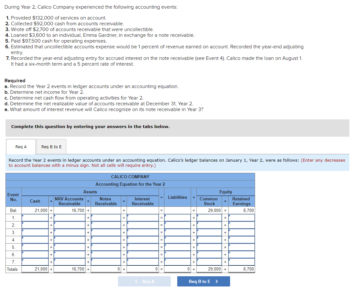Screen dimensions: 357x290
Task: Click the Cash column header
Action: tap(35, 201)
